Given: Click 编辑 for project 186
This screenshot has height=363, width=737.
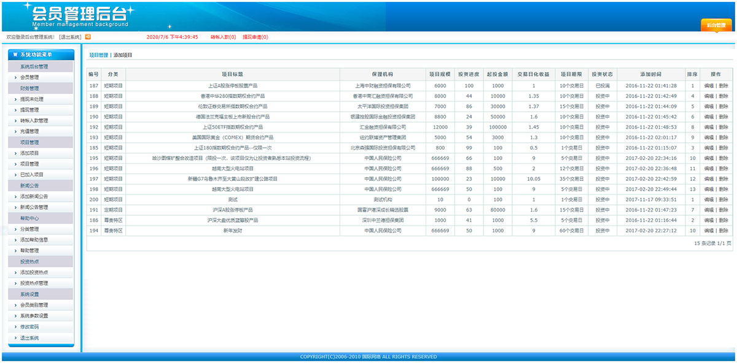Looking at the screenshot, I should [709, 220].
